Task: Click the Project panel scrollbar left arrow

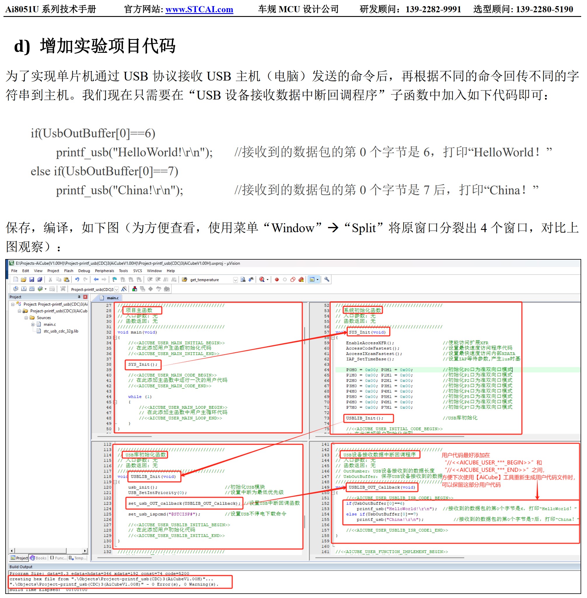Action: [12, 551]
